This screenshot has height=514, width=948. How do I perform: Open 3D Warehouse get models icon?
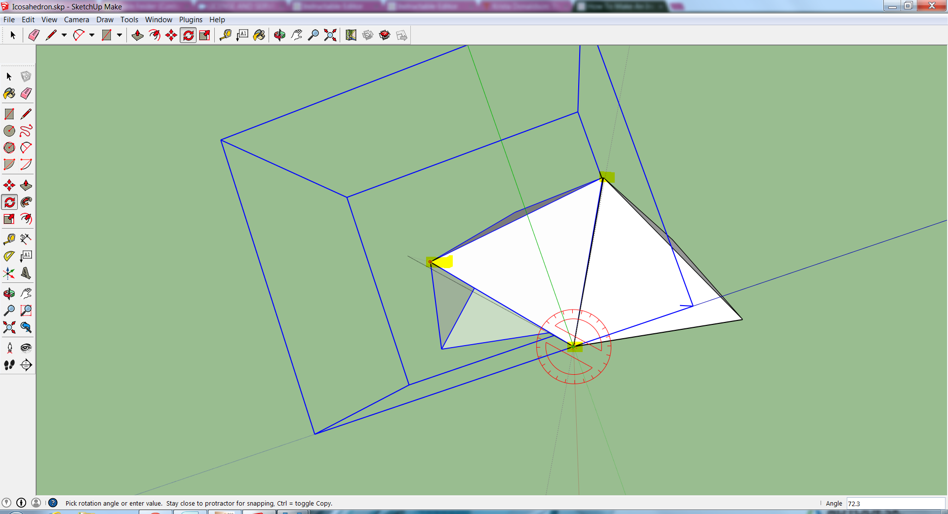click(368, 35)
